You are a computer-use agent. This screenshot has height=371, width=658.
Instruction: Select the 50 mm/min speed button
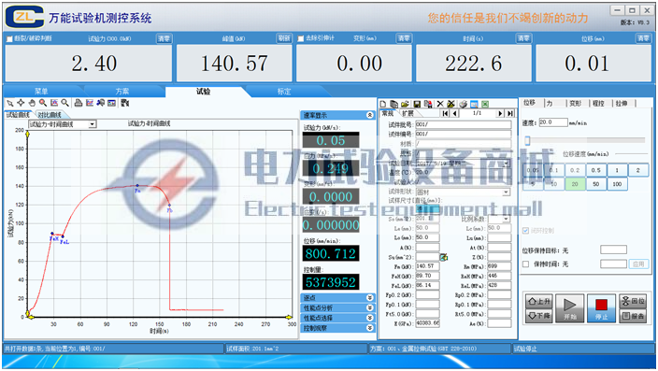point(596,184)
